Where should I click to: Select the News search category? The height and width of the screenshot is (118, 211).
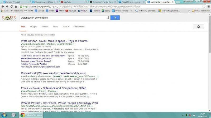point(55,27)
